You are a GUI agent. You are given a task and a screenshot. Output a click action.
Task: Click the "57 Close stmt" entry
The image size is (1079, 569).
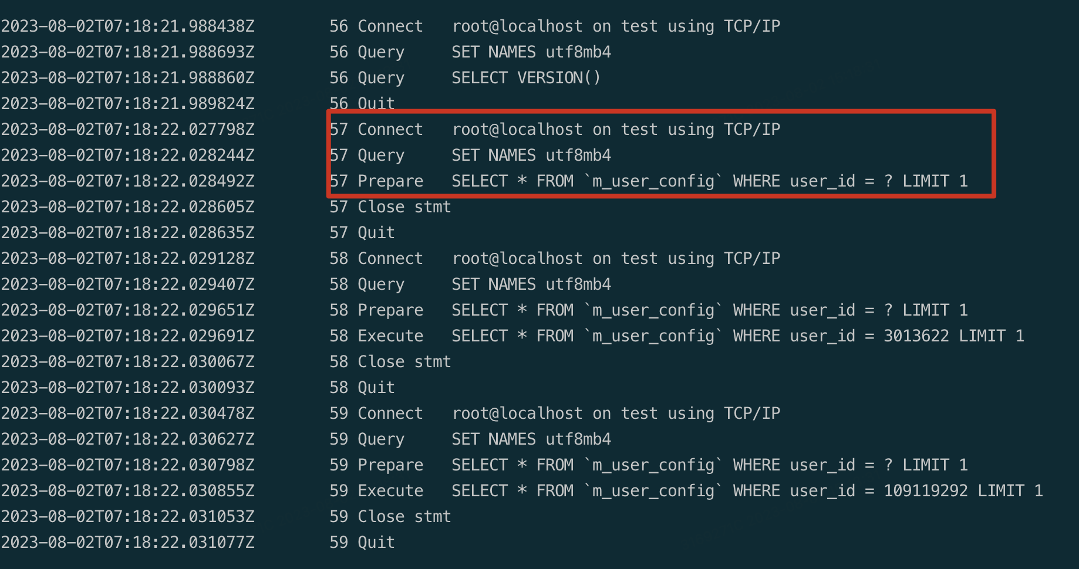pyautogui.click(x=390, y=207)
